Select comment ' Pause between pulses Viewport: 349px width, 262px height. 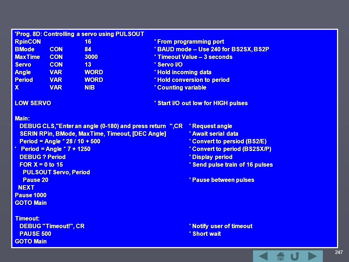tap(222, 180)
